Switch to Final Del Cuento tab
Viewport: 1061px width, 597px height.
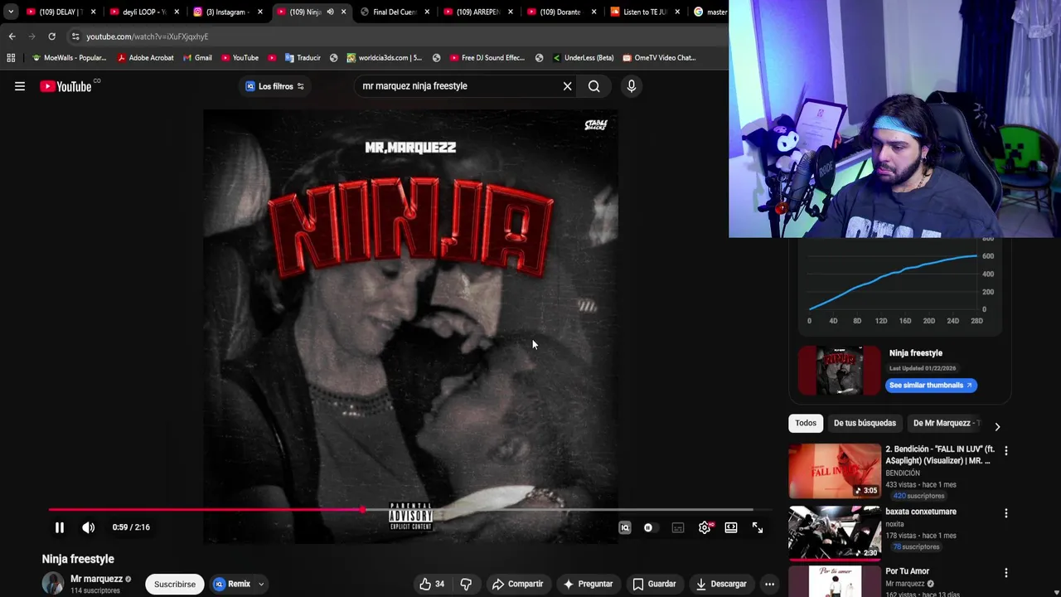[x=394, y=12]
